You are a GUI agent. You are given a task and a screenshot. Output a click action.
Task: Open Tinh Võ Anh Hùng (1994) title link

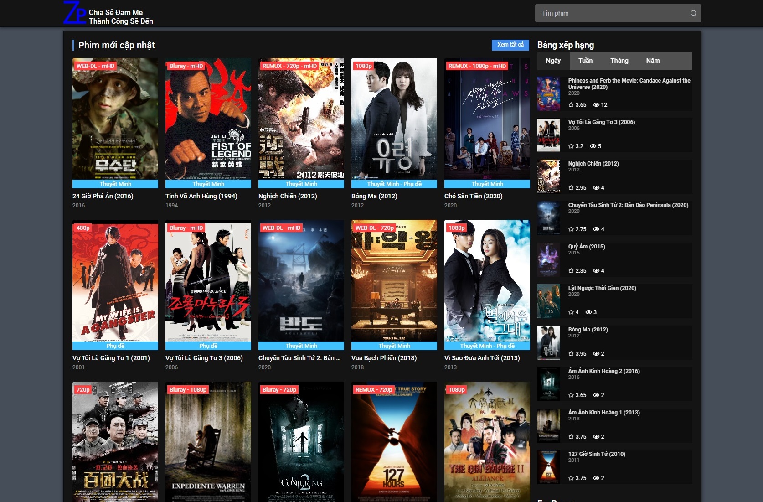point(201,196)
